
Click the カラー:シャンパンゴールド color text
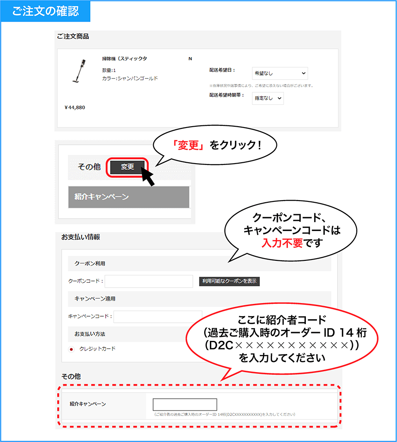pos(130,79)
